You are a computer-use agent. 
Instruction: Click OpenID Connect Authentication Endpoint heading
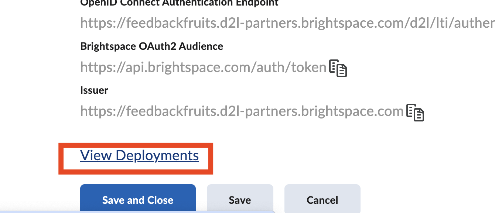point(179,3)
